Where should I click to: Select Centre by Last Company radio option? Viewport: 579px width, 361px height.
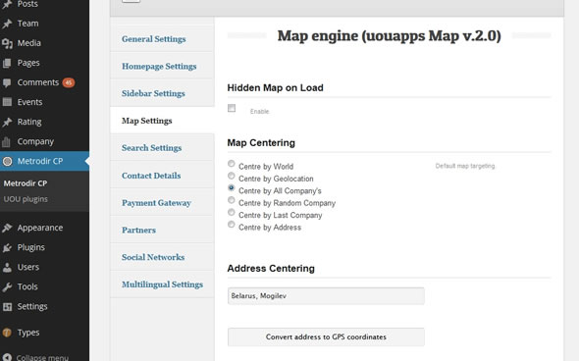pos(232,212)
